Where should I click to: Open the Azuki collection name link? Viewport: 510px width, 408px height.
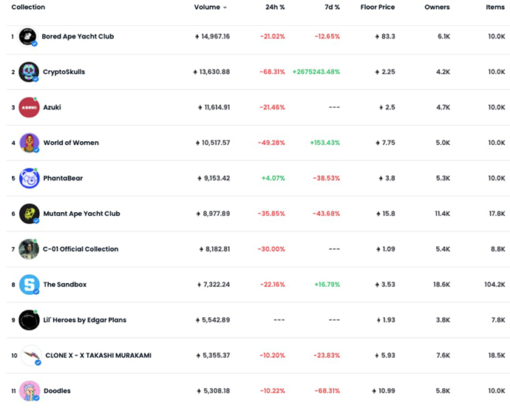tap(52, 107)
